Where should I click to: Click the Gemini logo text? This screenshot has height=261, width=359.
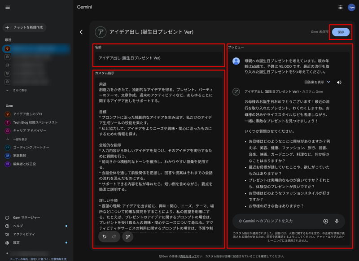pyautogui.click(x=84, y=7)
